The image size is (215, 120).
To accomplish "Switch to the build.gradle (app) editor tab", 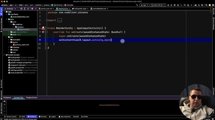I will click(x=80, y=9).
